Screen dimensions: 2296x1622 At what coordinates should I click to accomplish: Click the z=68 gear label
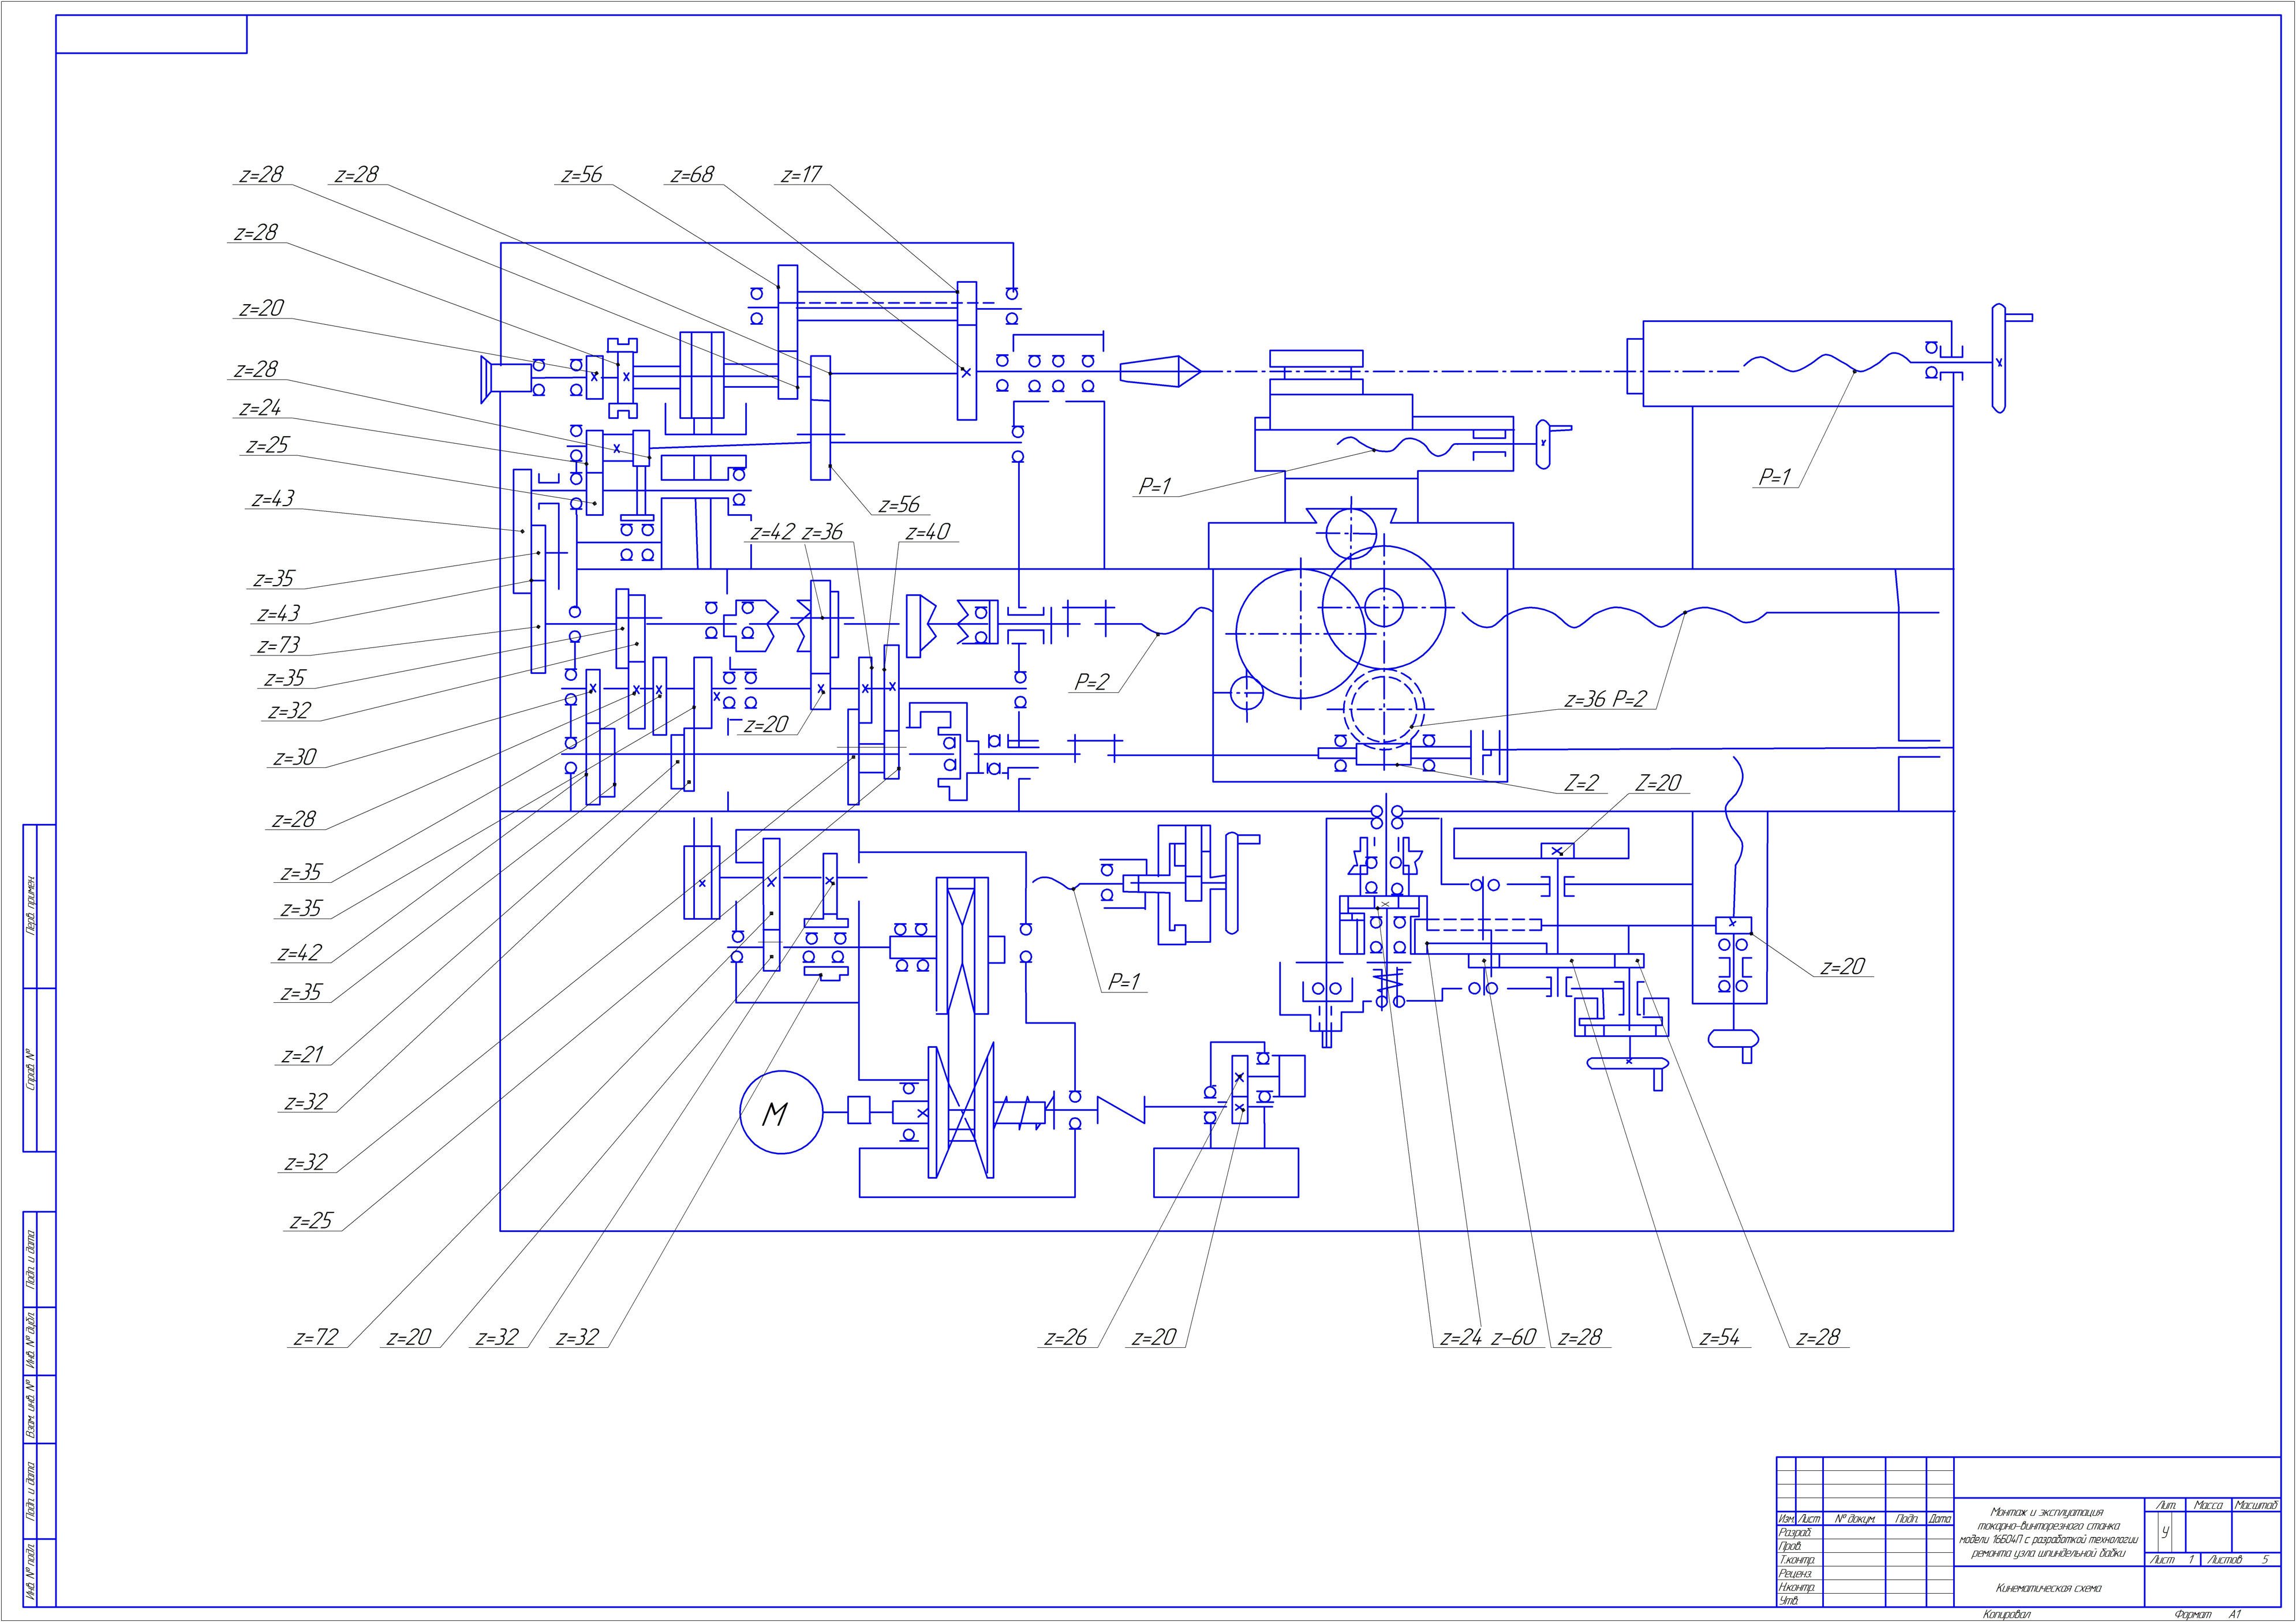click(692, 175)
